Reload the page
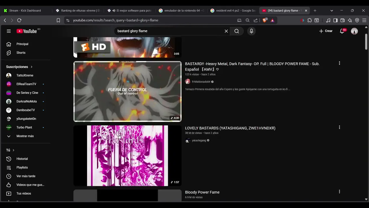 [x=19, y=20]
